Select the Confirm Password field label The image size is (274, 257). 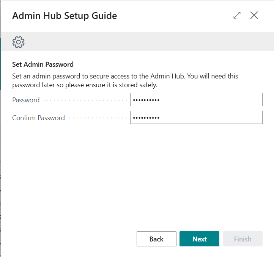38,118
